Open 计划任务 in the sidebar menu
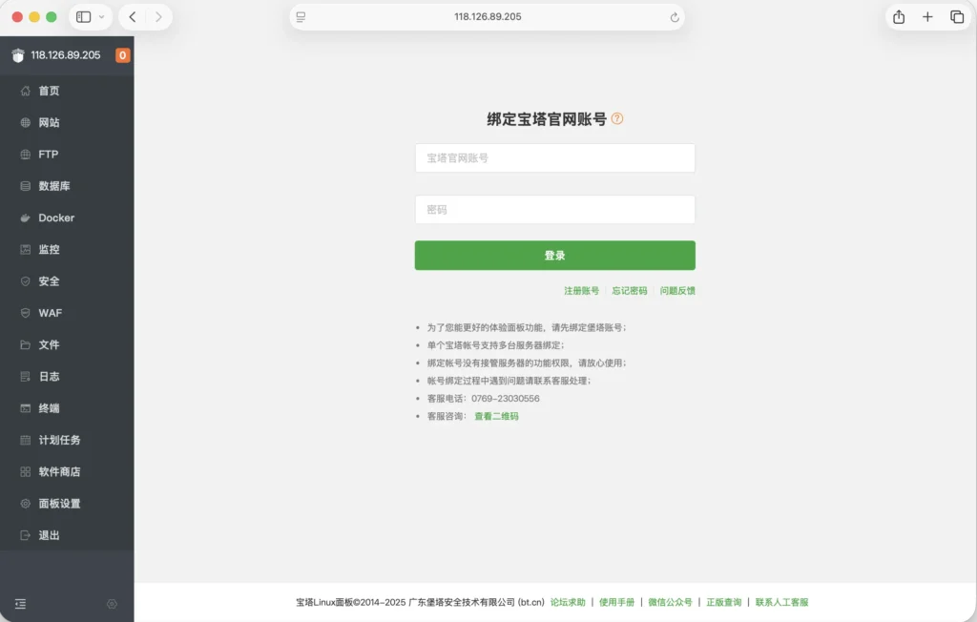Screen dimensions: 977x622 tap(67, 441)
